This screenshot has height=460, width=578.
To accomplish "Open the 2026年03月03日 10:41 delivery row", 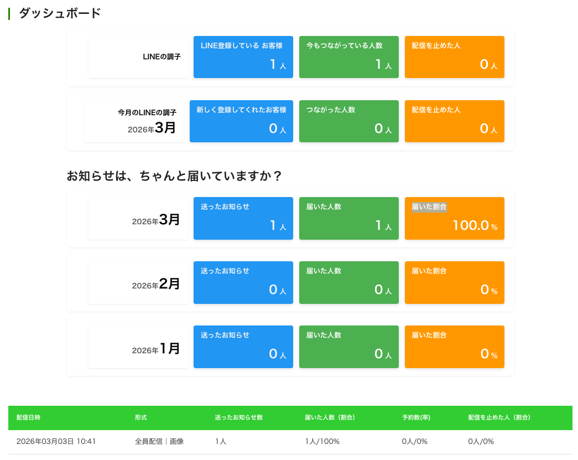I will pos(56,441).
